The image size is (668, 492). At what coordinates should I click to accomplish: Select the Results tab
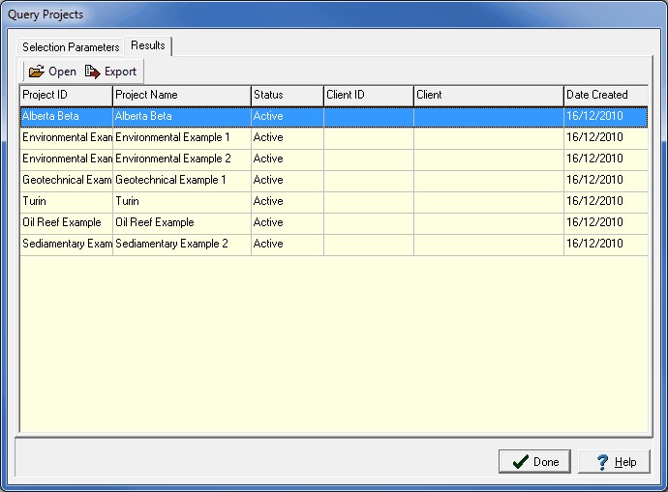[148, 45]
